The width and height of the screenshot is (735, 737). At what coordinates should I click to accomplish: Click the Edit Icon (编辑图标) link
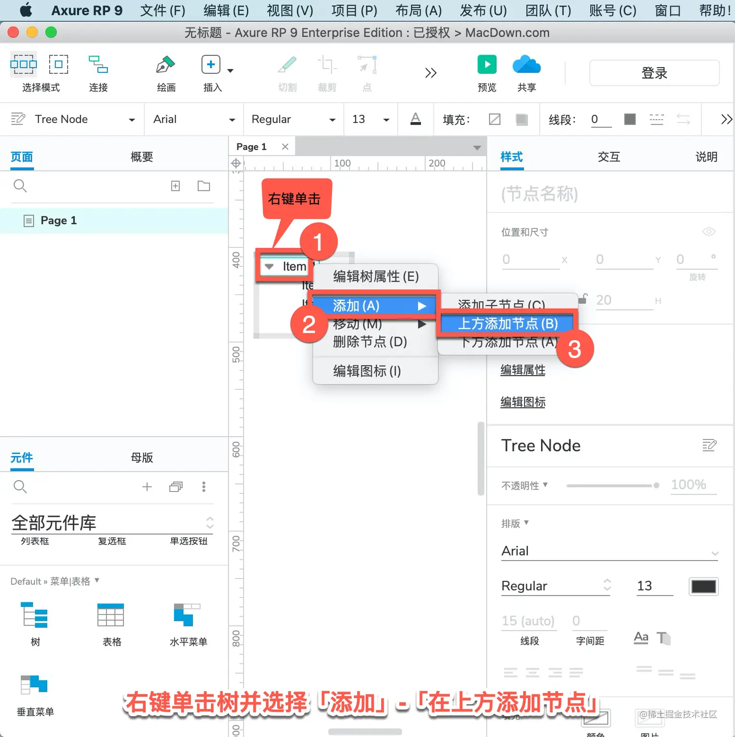523,403
